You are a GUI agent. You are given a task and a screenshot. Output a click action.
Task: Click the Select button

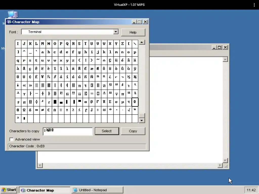pos(107,131)
